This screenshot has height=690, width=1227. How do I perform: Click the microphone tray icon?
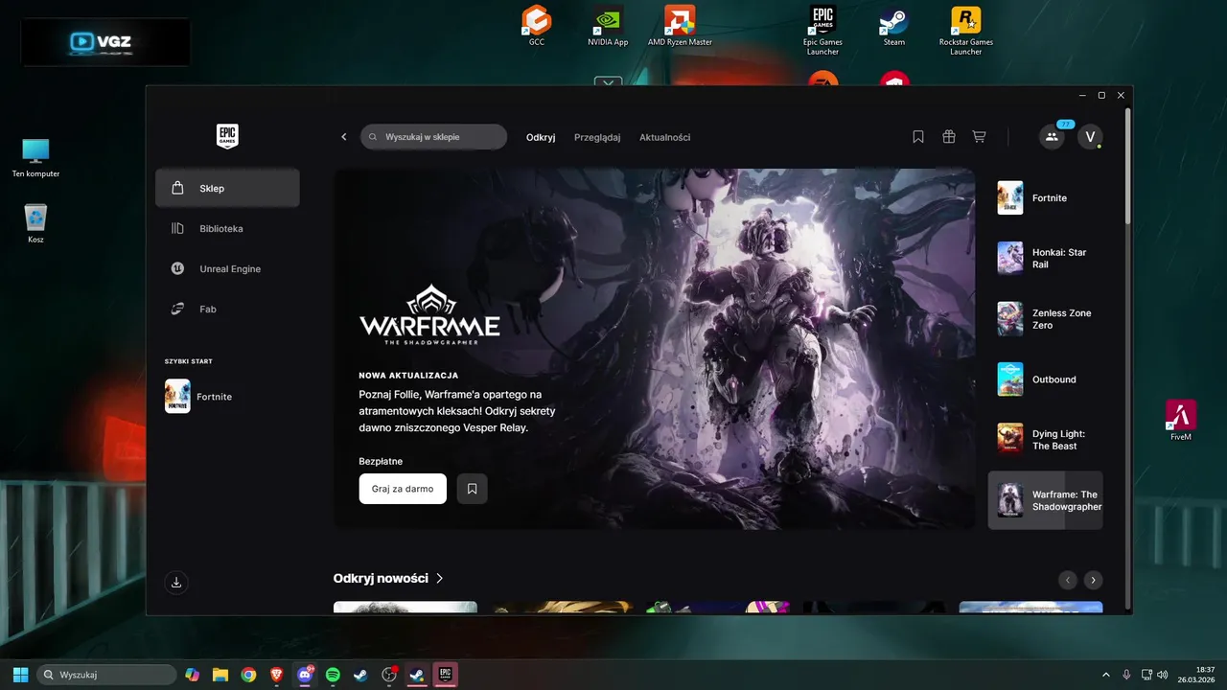1127,675
